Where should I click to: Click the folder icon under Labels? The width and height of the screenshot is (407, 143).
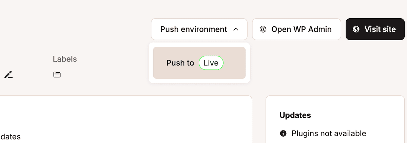(57, 75)
